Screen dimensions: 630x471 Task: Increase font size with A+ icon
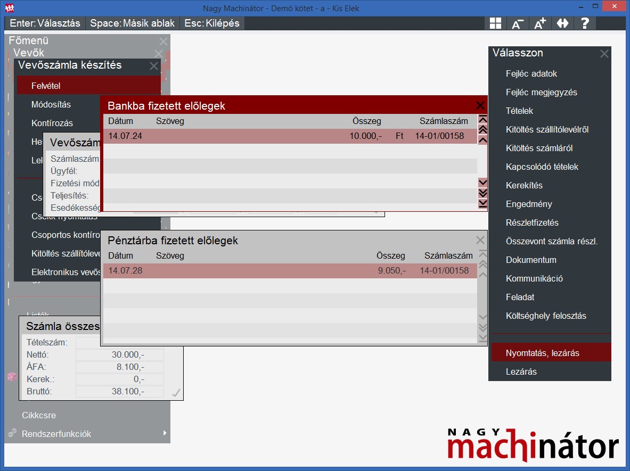[540, 23]
